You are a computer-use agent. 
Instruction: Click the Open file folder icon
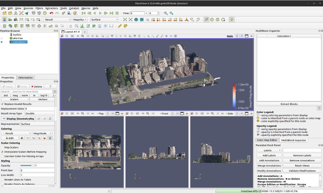[x=5, y=13]
